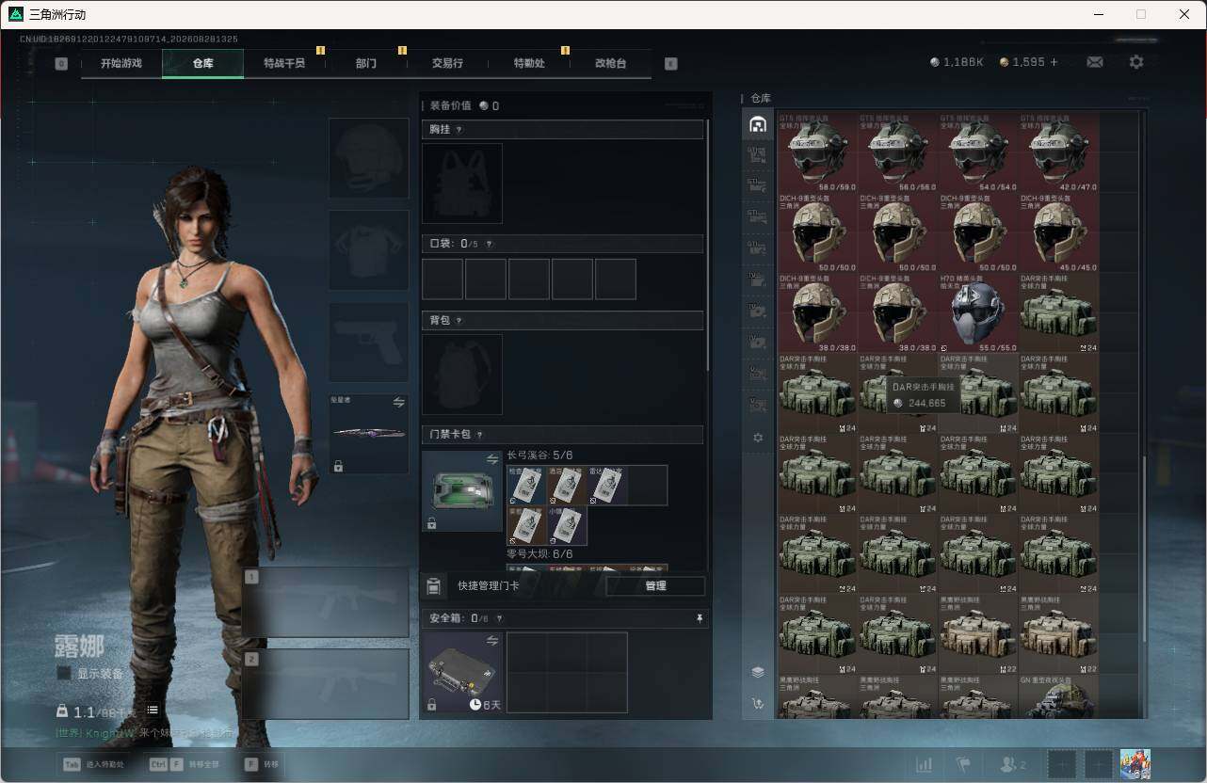
Task: Click the clipboard icon beside 快捷管理门卡
Action: pyautogui.click(x=433, y=586)
